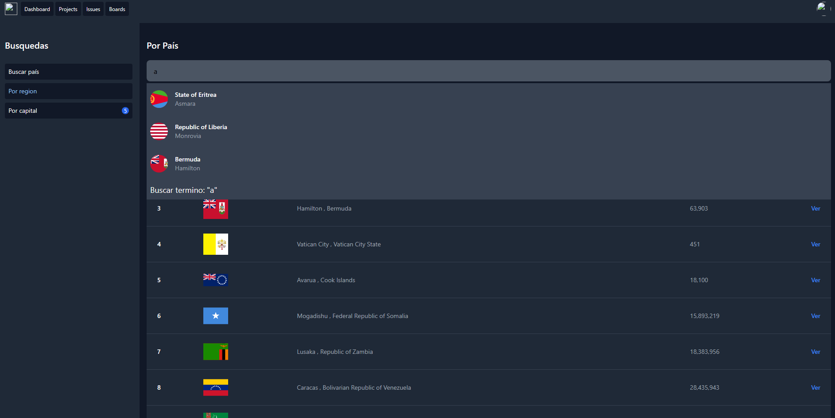Open the Dashboard menu item
The height and width of the screenshot is (418, 835).
tap(37, 9)
